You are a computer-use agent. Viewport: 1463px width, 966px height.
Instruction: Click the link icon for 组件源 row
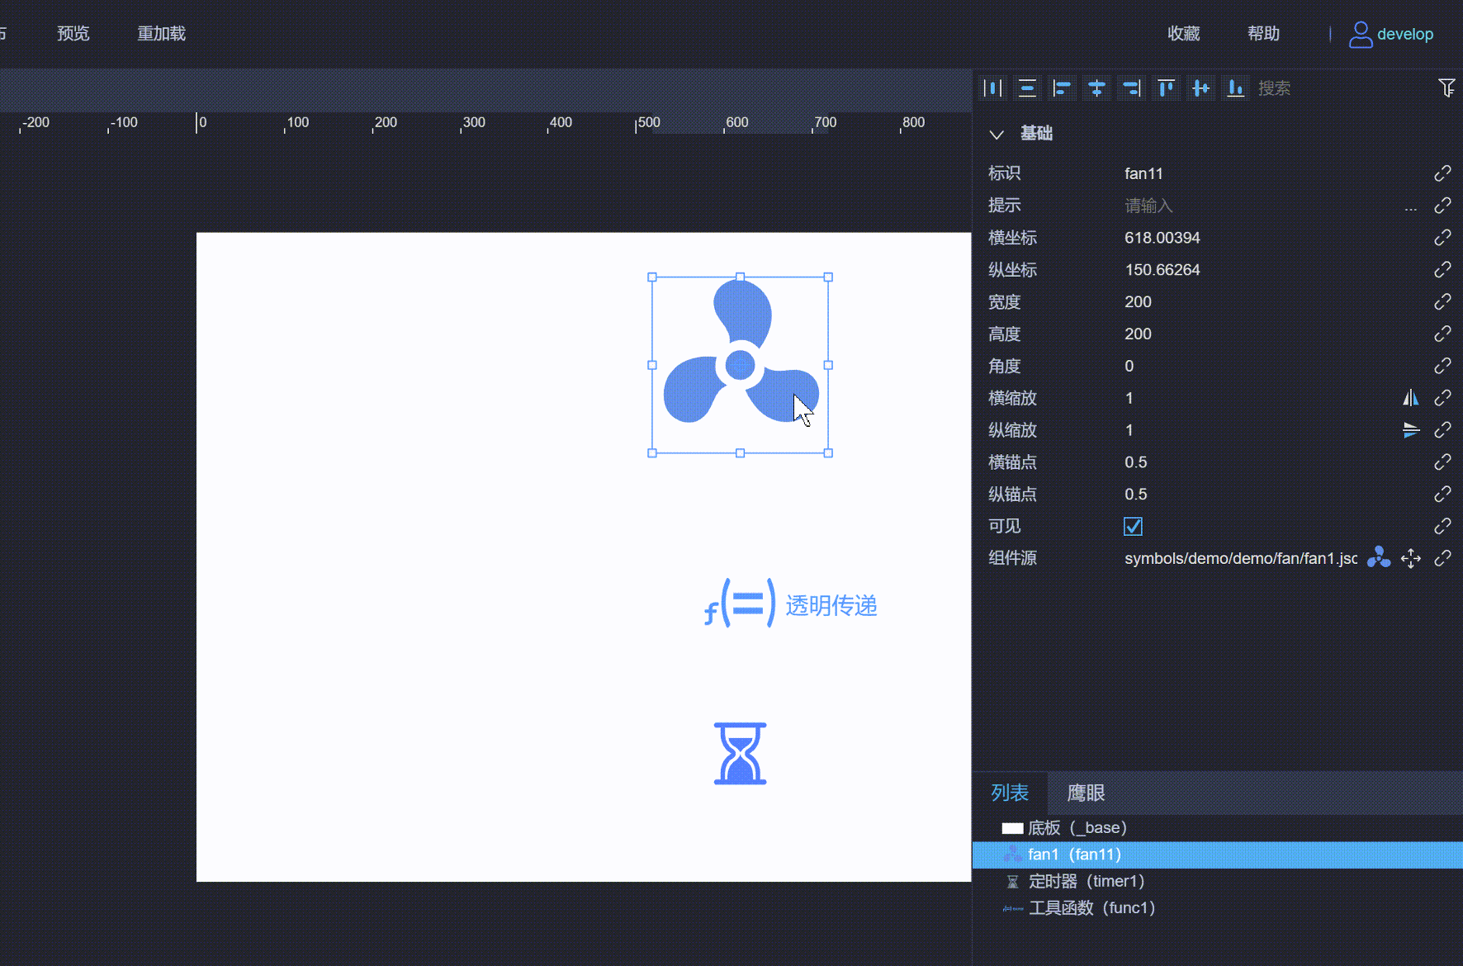click(x=1442, y=558)
